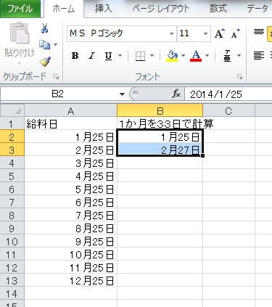The height and width of the screenshot is (307, 272).
Task: Open the font name dropdown
Action: [171, 33]
